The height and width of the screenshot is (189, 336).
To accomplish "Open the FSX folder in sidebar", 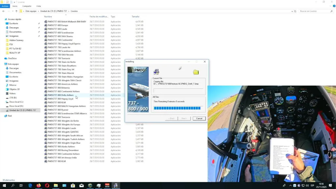I will click(11, 44).
